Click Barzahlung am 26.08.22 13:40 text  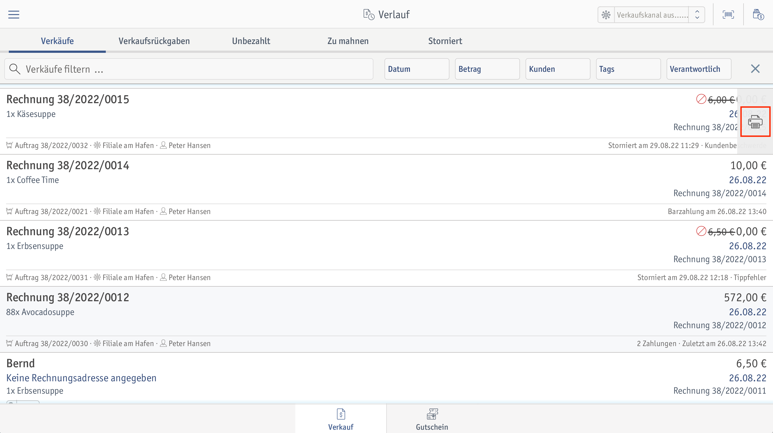tap(717, 212)
